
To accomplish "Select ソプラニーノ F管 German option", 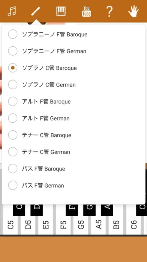I will (x=73, y=51).
